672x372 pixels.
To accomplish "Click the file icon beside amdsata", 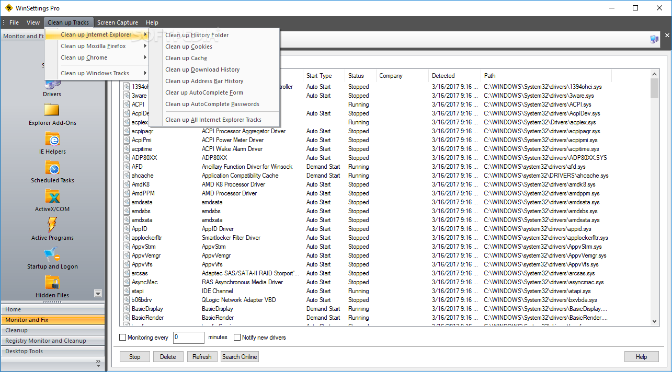I will click(127, 202).
